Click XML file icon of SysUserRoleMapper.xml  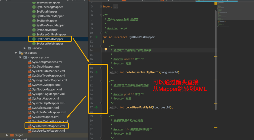29,131
